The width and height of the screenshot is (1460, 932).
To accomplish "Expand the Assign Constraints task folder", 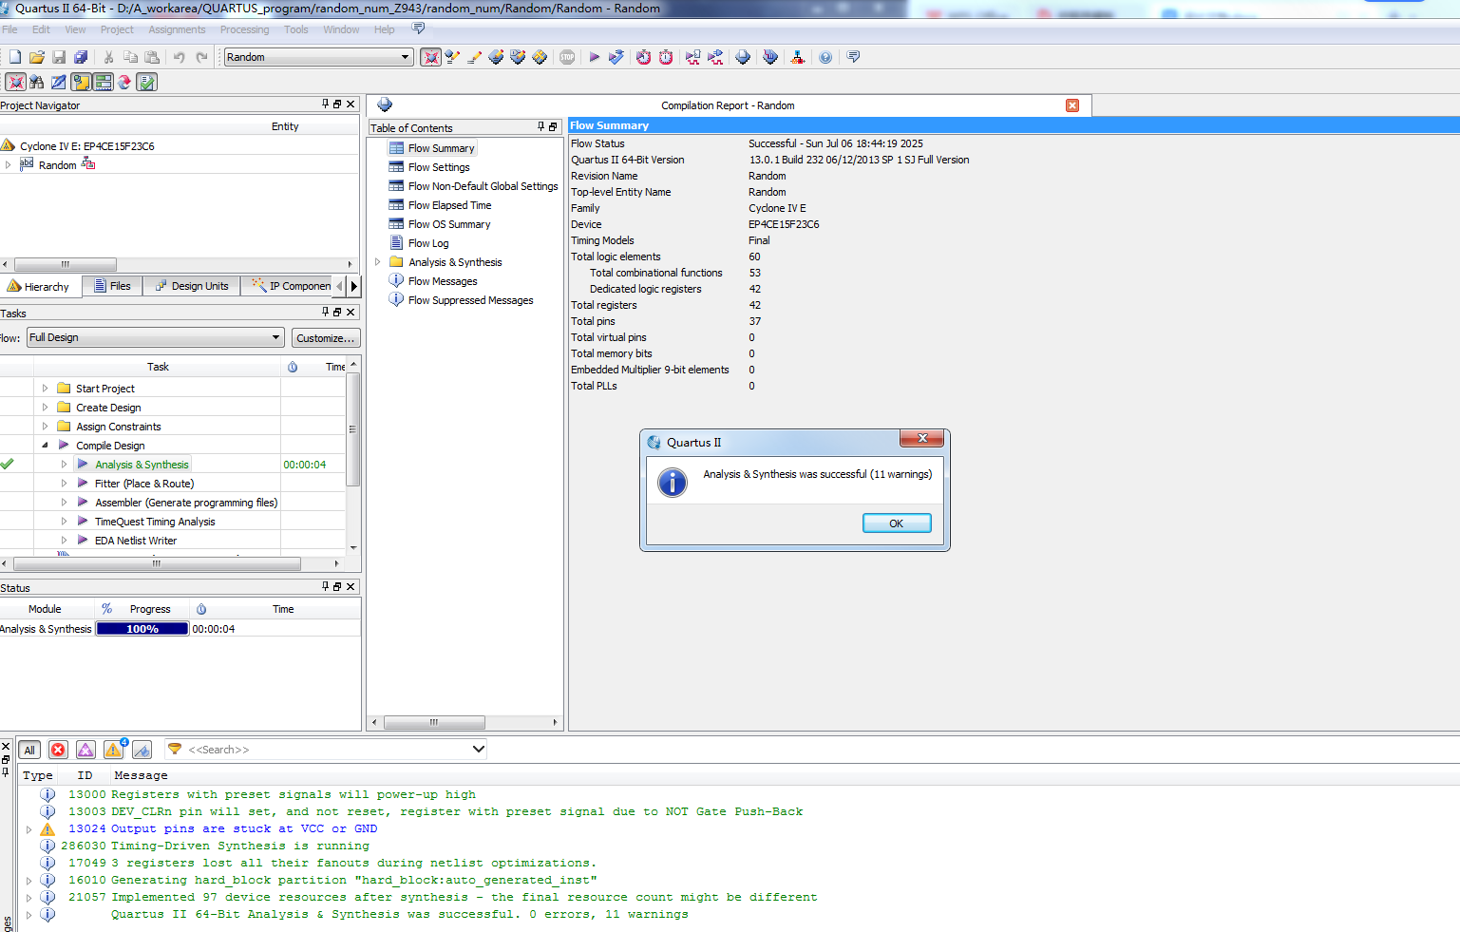I will coord(45,427).
